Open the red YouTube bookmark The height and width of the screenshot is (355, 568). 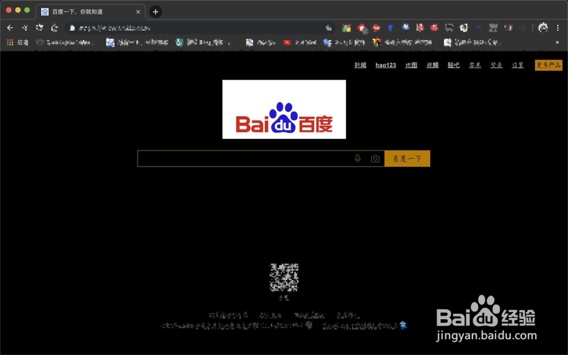point(300,43)
